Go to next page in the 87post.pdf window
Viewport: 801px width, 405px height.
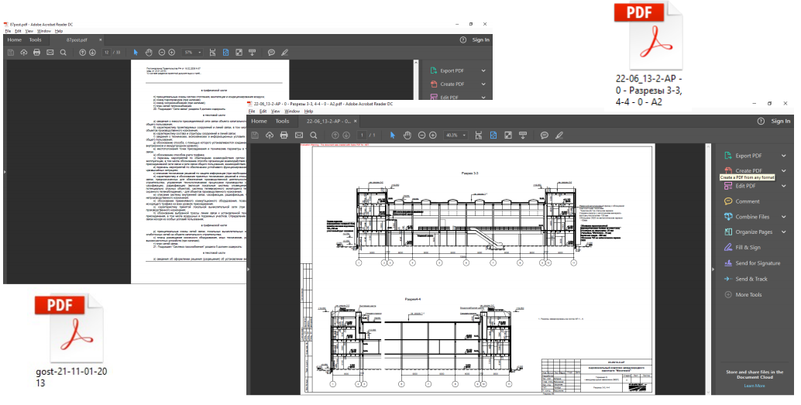pos(92,52)
